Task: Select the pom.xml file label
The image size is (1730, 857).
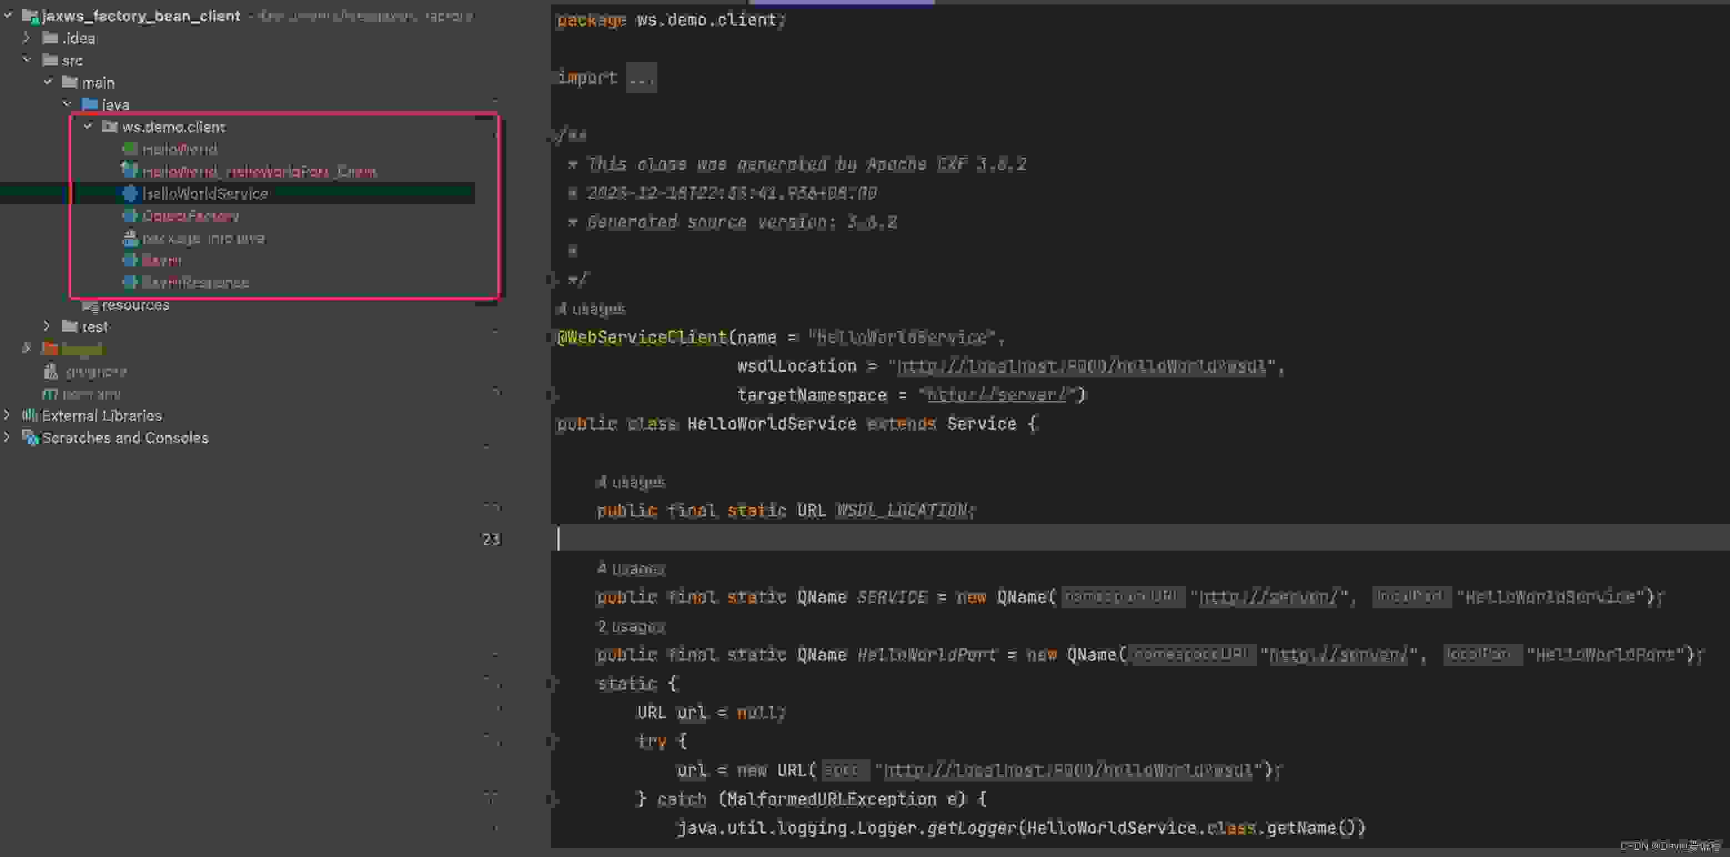Action: coord(90,394)
